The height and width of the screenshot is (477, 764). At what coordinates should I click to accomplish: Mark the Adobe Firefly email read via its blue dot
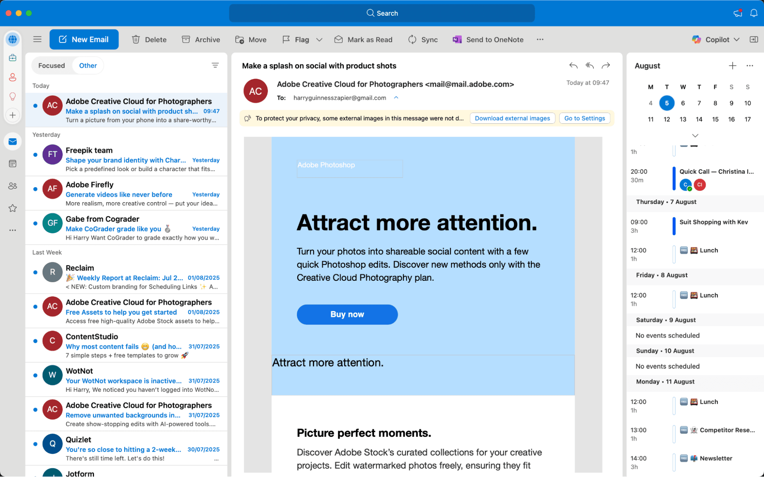pyautogui.click(x=36, y=189)
